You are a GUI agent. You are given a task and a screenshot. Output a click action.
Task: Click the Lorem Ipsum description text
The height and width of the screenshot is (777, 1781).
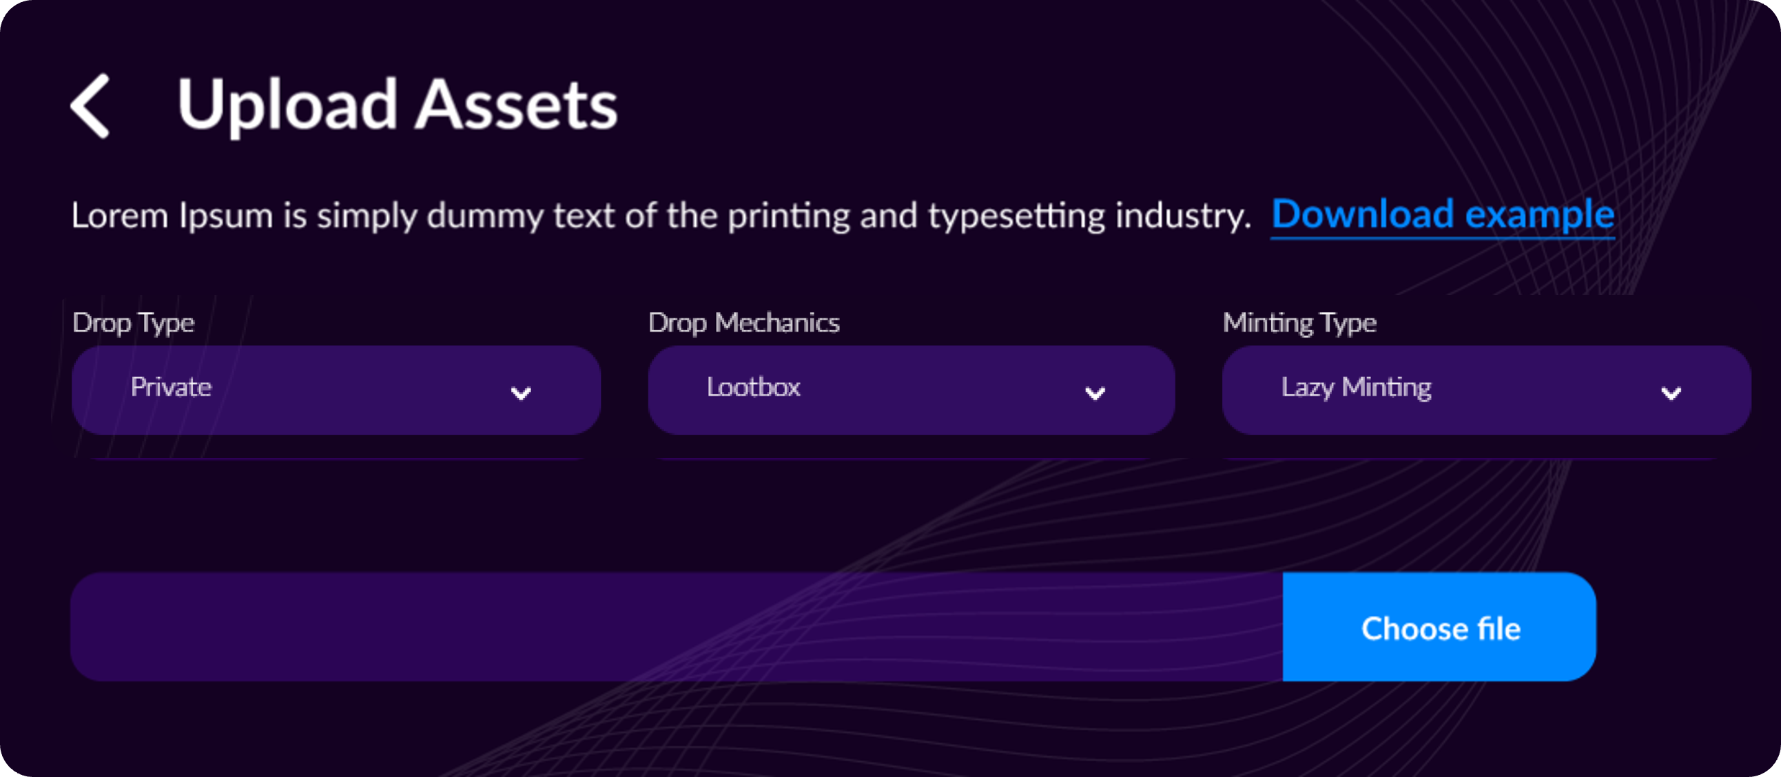coord(660,216)
